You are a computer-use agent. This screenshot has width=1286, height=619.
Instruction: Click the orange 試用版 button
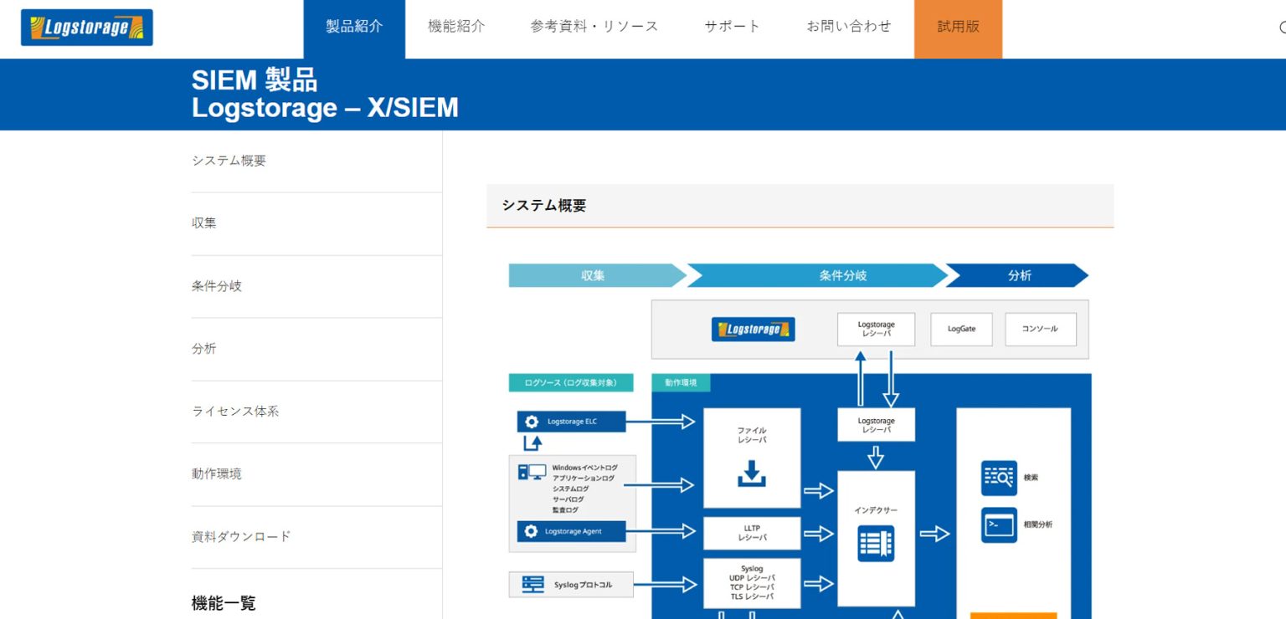click(957, 26)
